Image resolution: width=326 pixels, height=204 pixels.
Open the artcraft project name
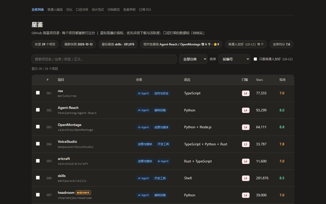[64, 159]
